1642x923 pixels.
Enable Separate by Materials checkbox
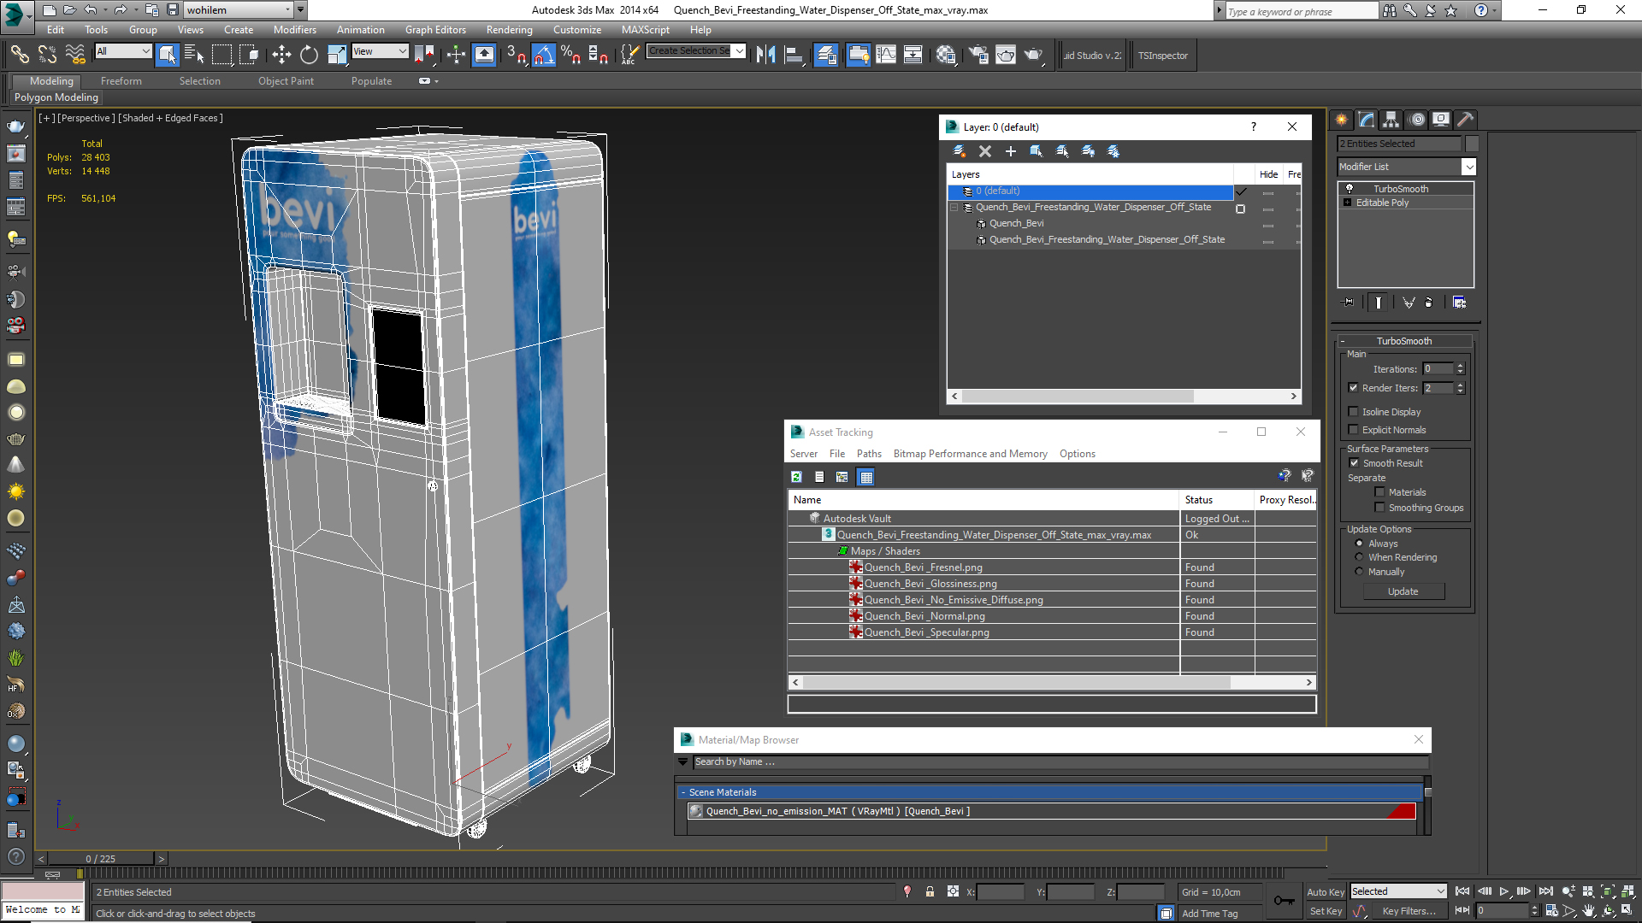click(1380, 492)
